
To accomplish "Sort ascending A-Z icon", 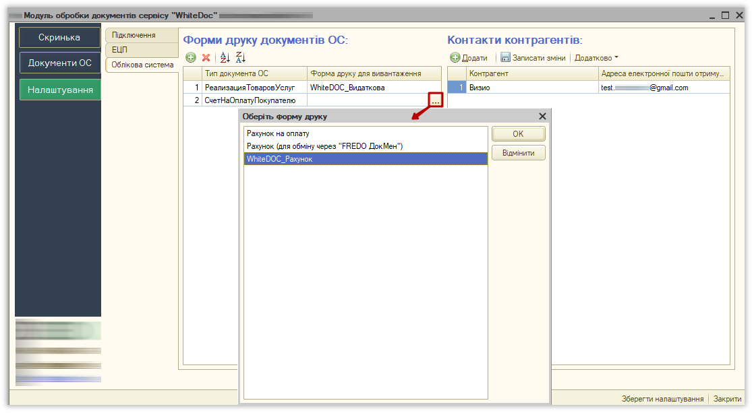I will click(225, 57).
